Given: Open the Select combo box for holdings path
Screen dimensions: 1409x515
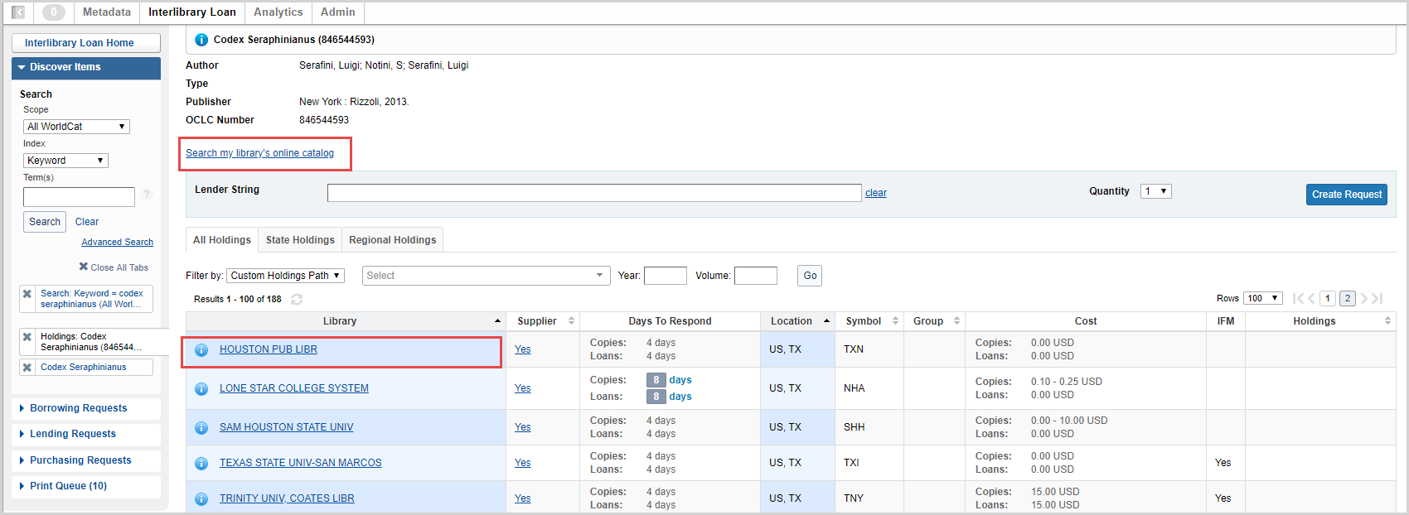Looking at the screenshot, I should [x=487, y=276].
